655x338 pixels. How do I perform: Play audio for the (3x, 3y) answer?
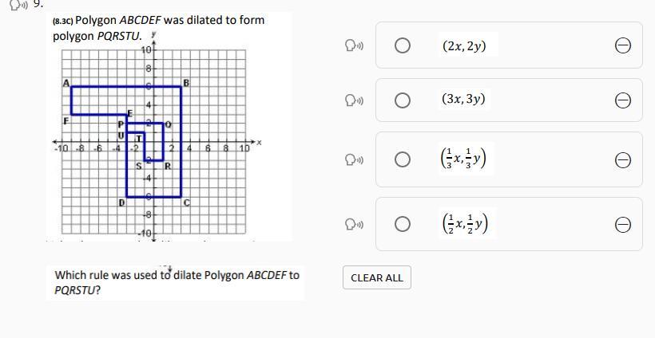click(354, 100)
